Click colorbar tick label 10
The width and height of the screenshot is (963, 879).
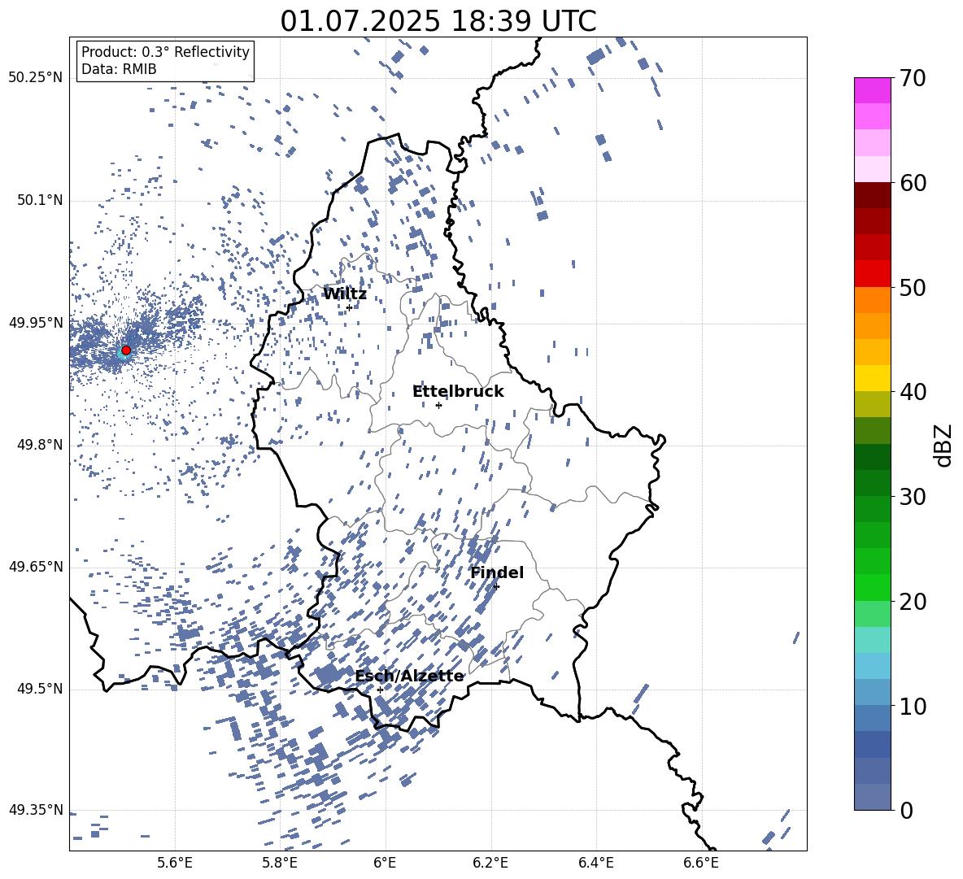(x=913, y=707)
